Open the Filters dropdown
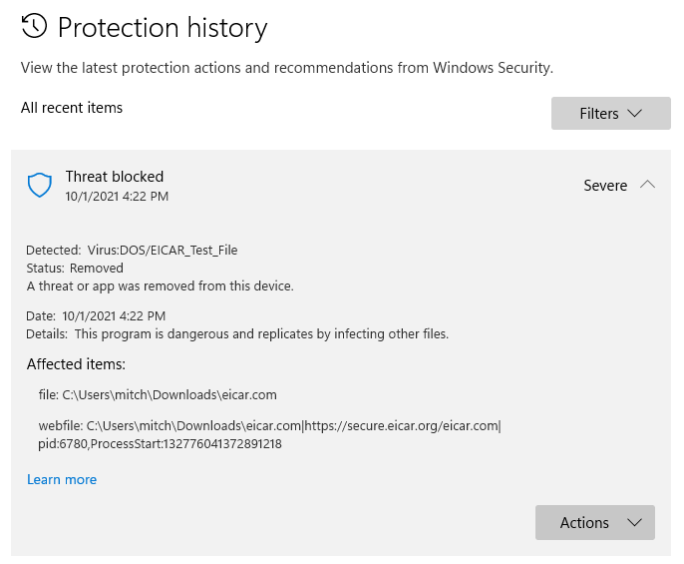This screenshot has width=684, height=564. pyautogui.click(x=610, y=114)
